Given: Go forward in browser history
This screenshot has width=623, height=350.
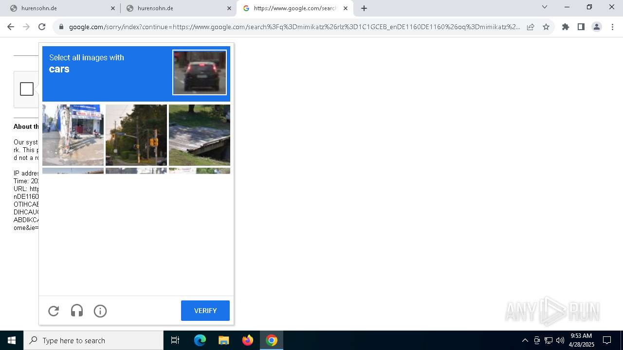Looking at the screenshot, I should coord(26,27).
